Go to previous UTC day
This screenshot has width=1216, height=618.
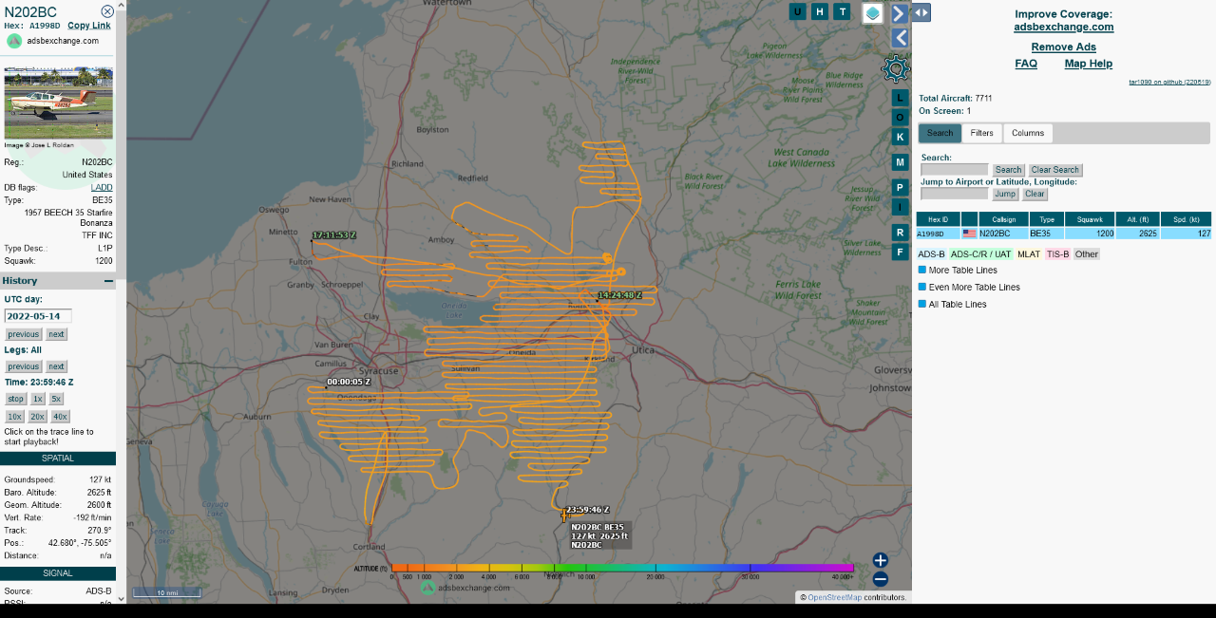coord(24,334)
